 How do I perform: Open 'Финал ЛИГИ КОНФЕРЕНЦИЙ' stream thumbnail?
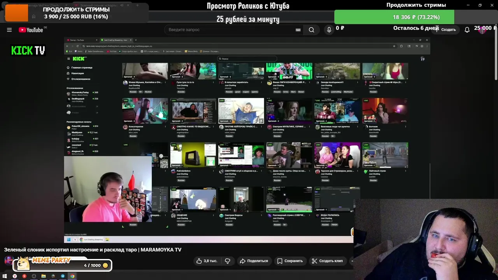click(x=289, y=71)
